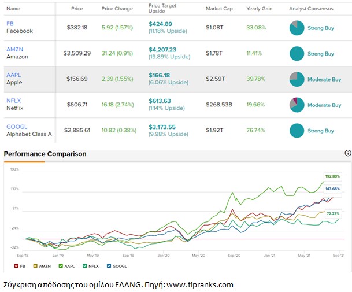Click the 143.68% chart end label
This screenshot has height=292, width=352.
pyautogui.click(x=332, y=189)
